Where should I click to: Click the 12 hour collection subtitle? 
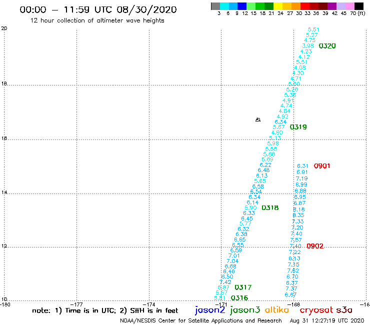97,20
